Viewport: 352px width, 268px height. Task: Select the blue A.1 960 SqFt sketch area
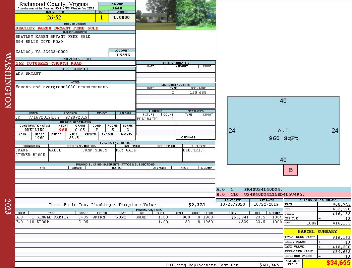pyautogui.click(x=283, y=131)
